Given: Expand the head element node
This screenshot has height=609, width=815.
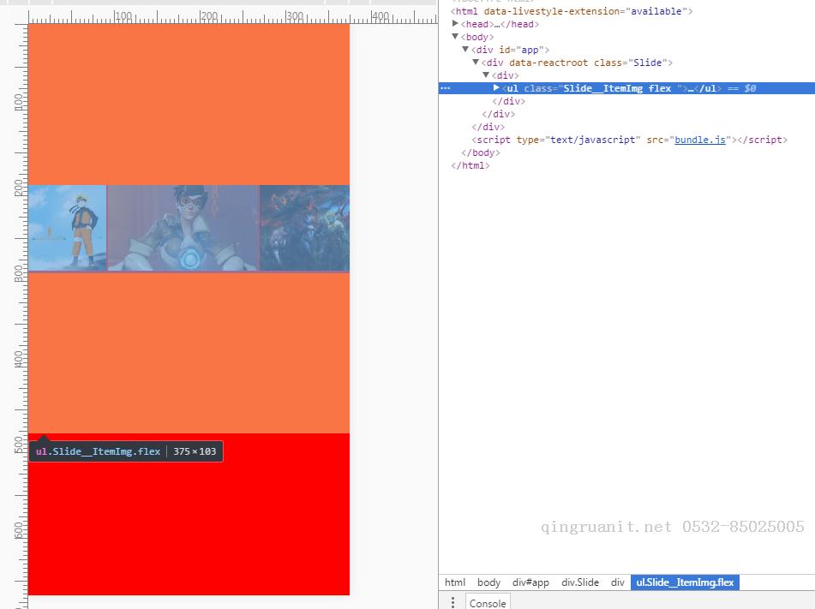Looking at the screenshot, I should tap(455, 23).
